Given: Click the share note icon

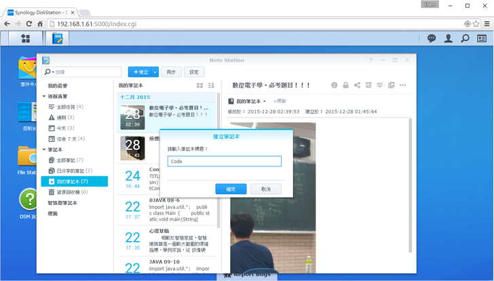Looking at the screenshot, I should tap(357, 86).
